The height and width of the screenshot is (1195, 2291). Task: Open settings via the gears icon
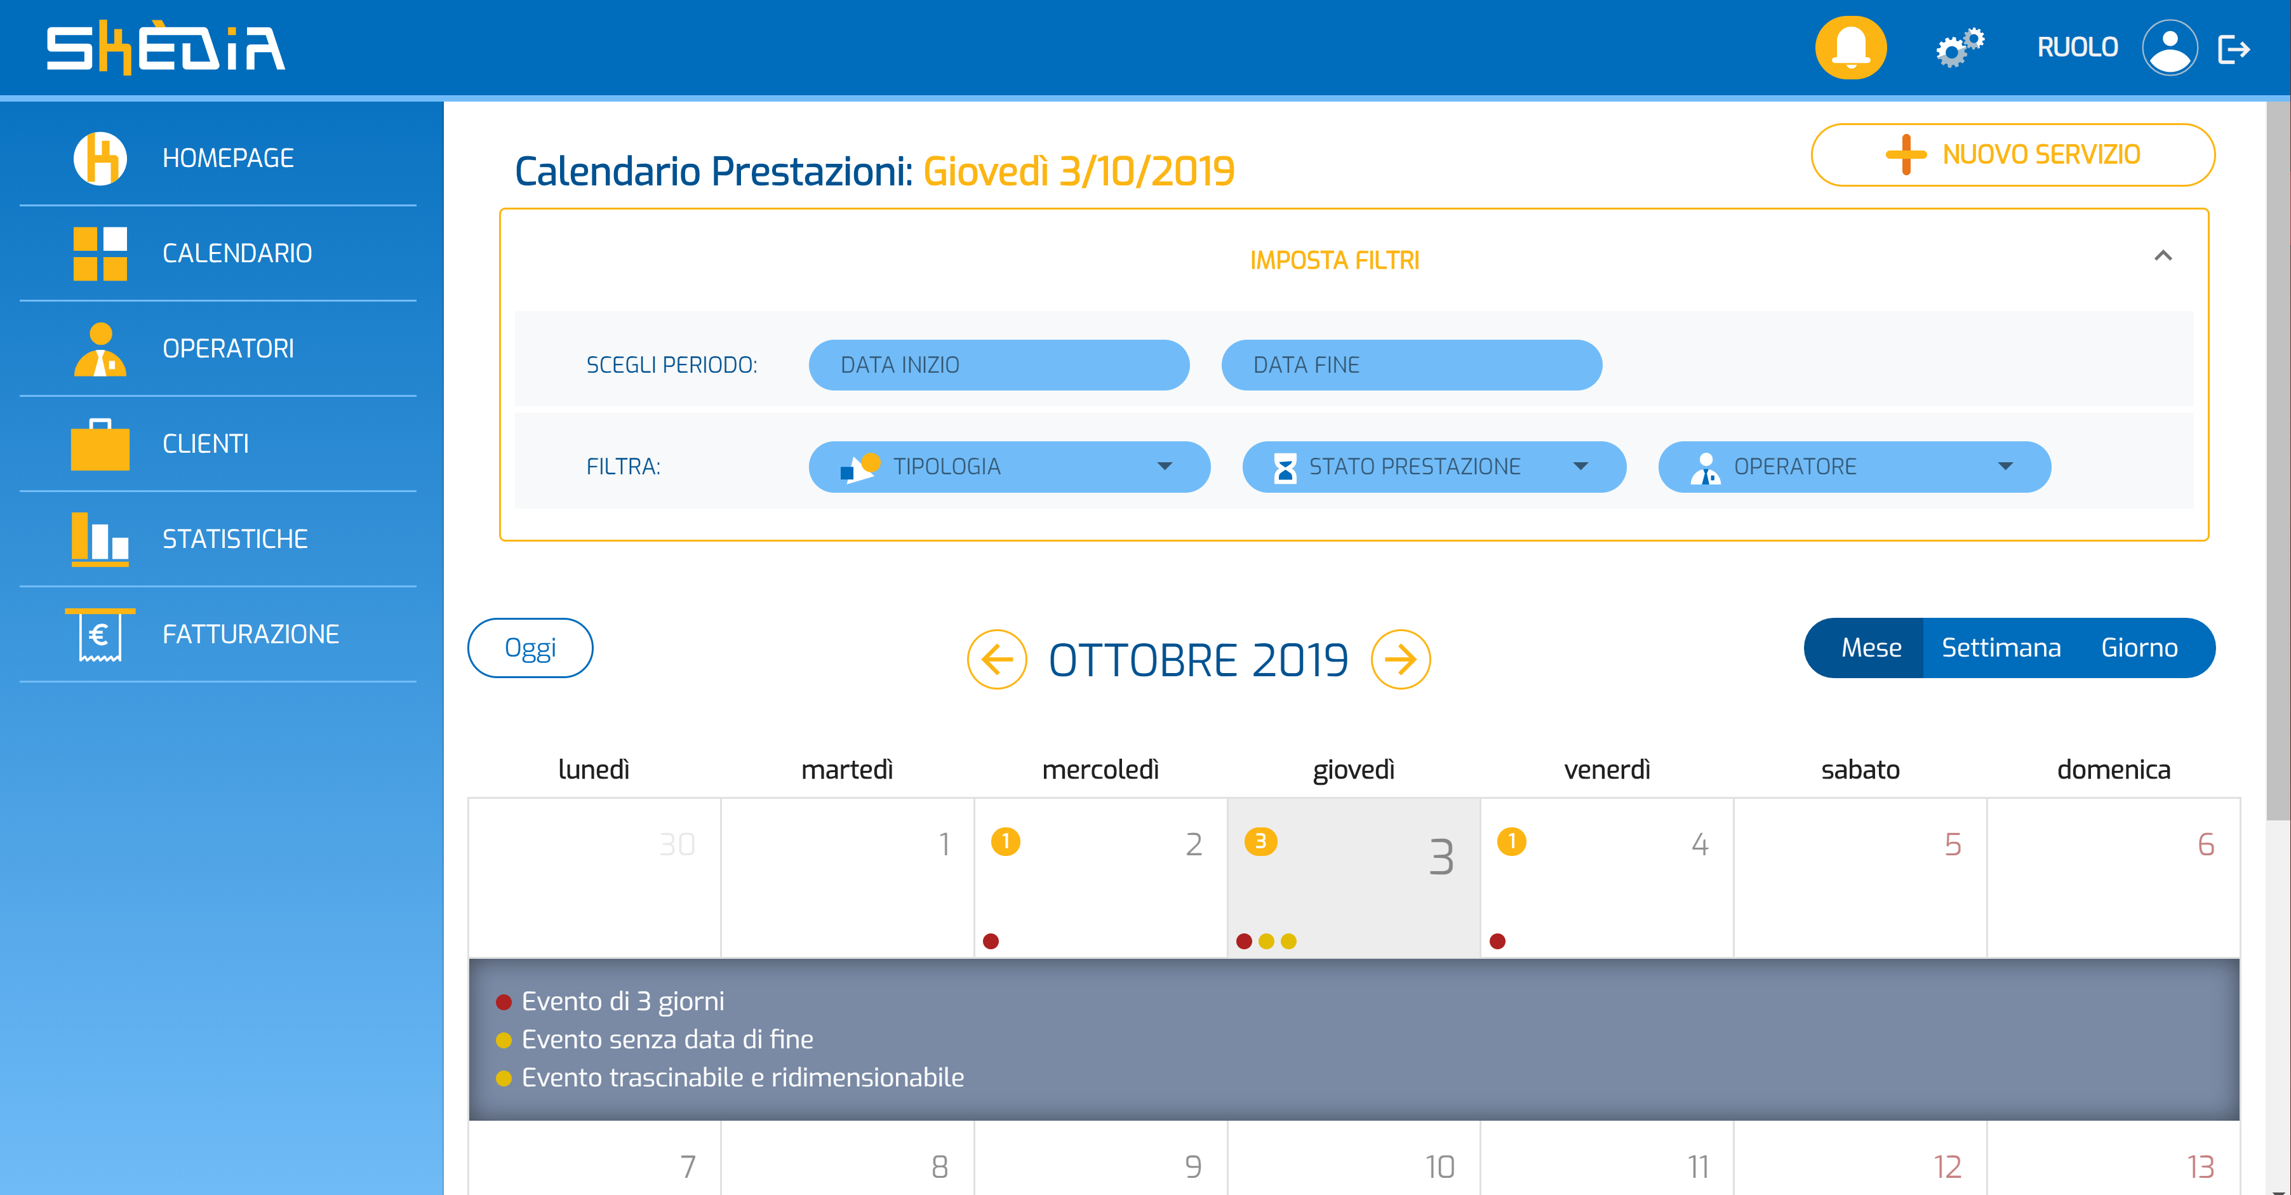(x=1960, y=47)
